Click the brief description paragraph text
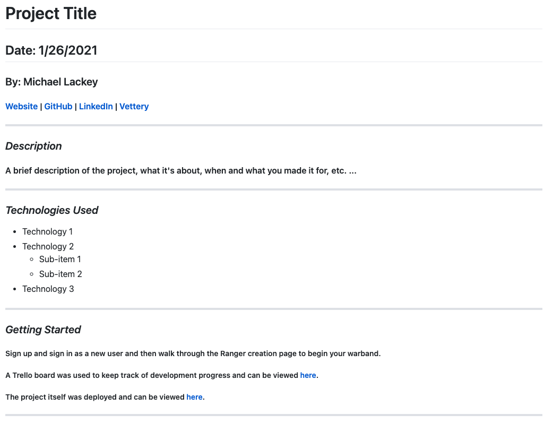The height and width of the screenshot is (423, 553). (180, 171)
